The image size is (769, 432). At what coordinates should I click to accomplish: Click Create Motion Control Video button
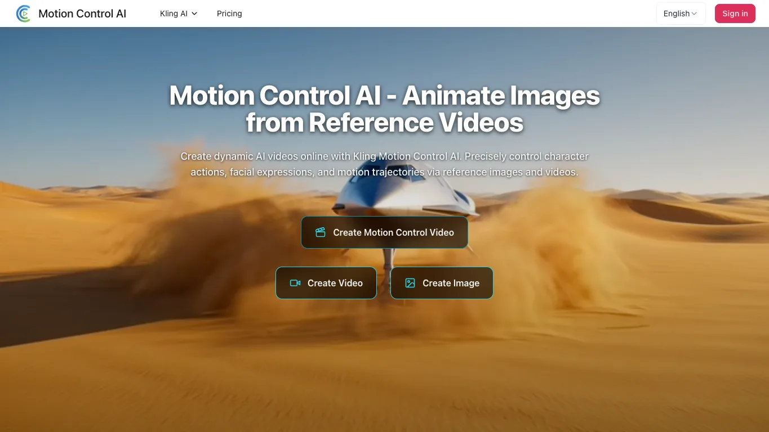point(384,232)
